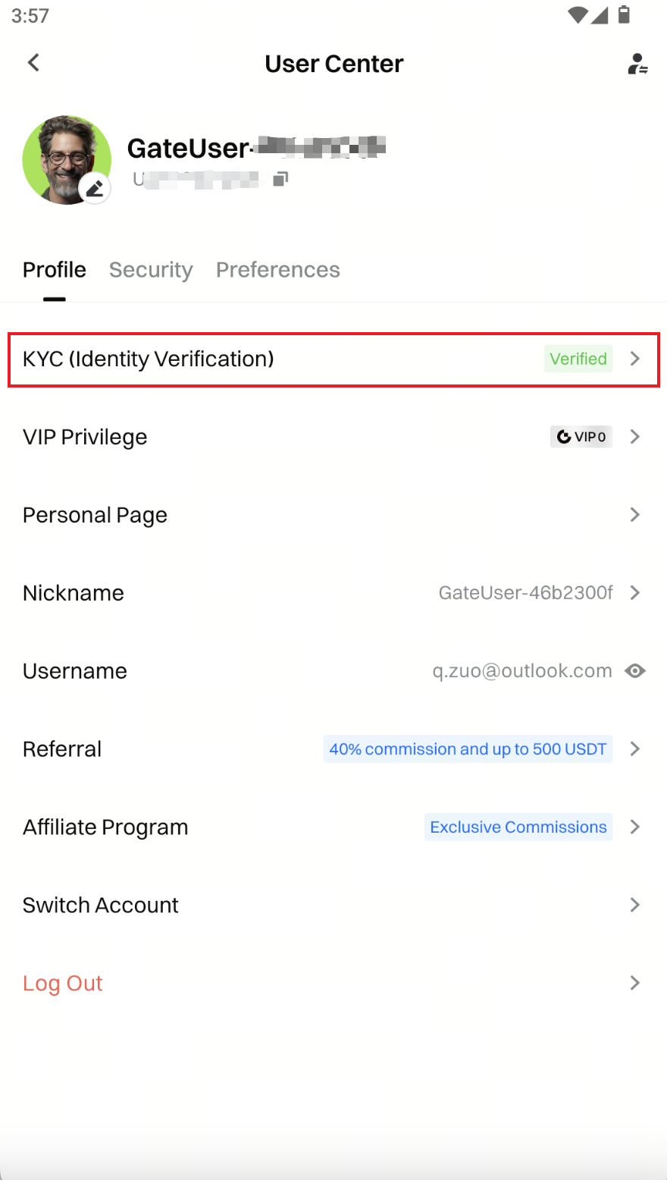Switch to the Preferences tab
The height and width of the screenshot is (1180, 667).
(277, 270)
